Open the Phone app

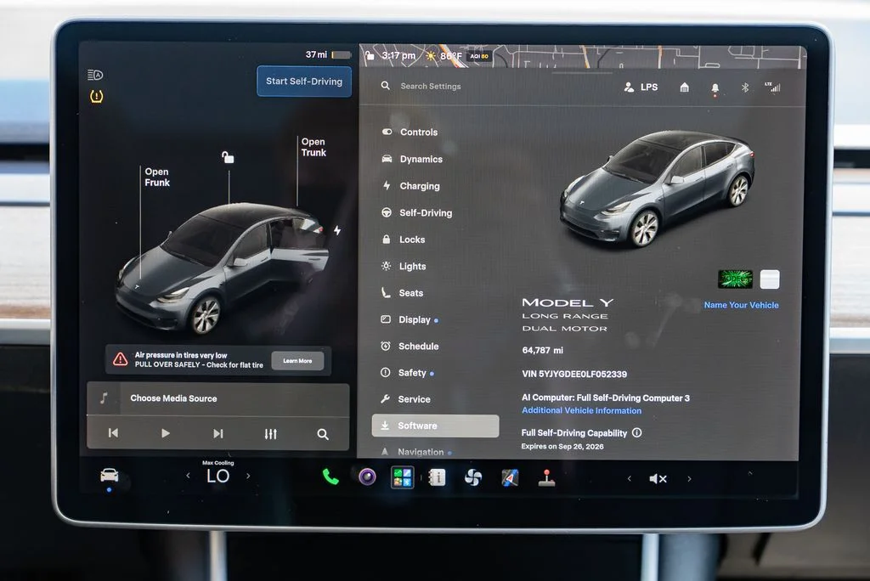click(330, 477)
